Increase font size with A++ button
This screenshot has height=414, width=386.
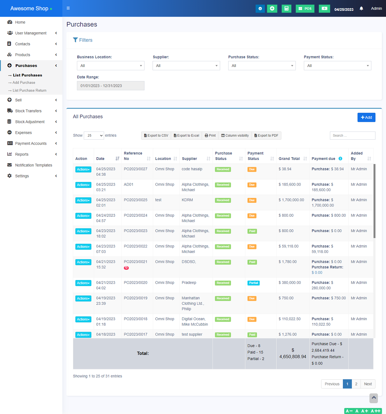(x=376, y=411)
